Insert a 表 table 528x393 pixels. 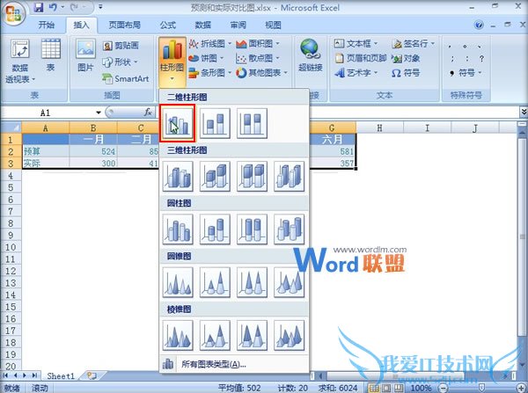51,55
